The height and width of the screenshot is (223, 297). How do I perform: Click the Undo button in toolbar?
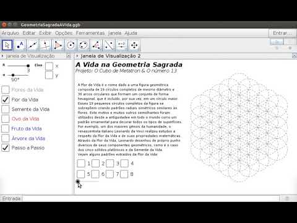(277, 42)
